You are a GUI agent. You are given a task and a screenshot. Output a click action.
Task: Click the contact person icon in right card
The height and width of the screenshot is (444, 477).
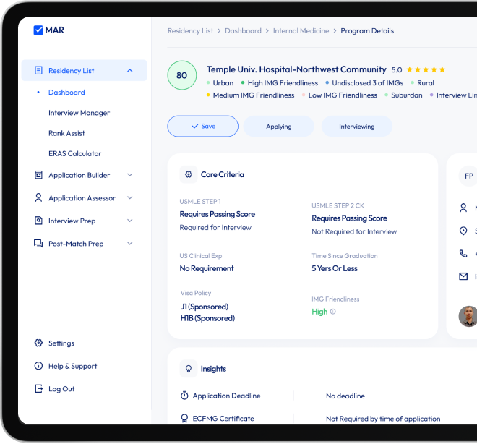point(463,208)
